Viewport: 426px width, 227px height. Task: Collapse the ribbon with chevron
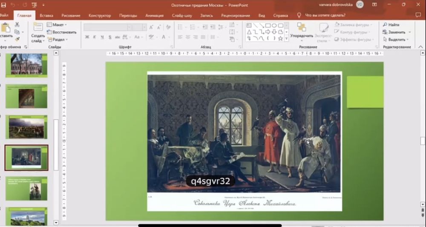[x=420, y=47]
